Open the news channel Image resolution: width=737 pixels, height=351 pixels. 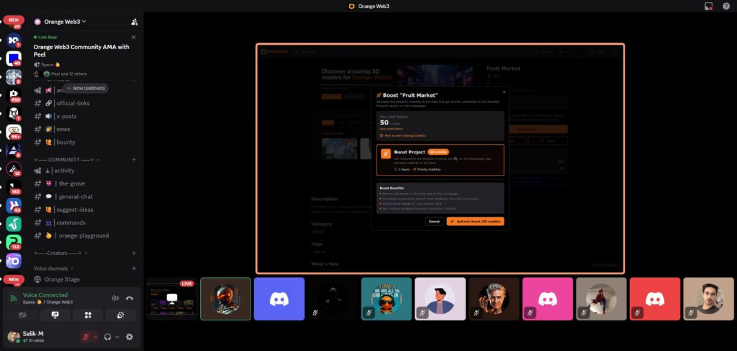pyautogui.click(x=85, y=129)
